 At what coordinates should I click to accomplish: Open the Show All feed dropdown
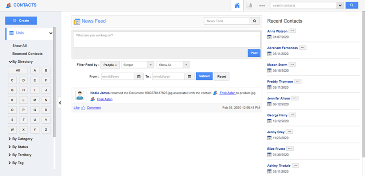(173, 65)
